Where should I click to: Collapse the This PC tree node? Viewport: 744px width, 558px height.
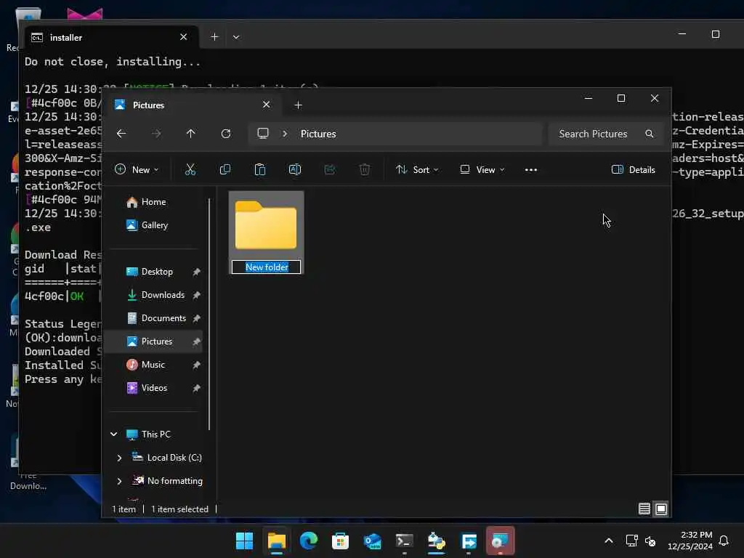(114, 434)
